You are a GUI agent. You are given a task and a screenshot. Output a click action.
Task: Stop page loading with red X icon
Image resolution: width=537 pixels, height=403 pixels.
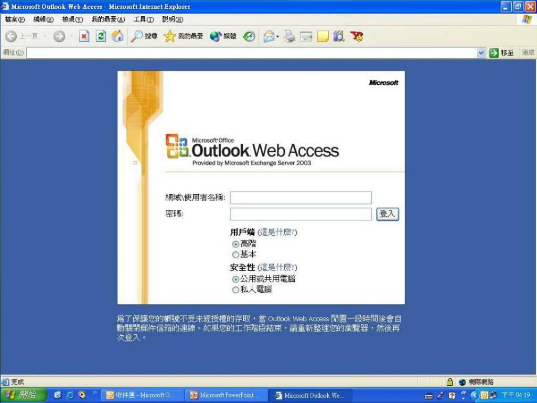pyautogui.click(x=84, y=36)
